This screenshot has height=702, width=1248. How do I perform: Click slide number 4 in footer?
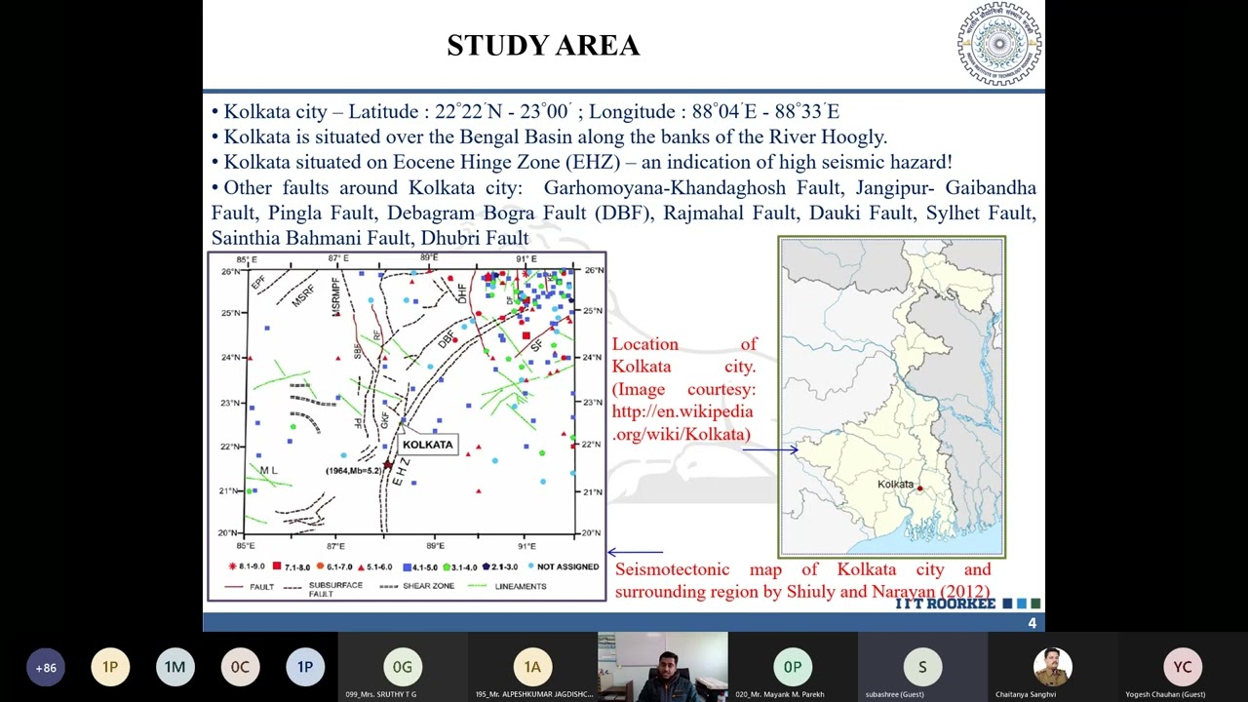click(x=1032, y=623)
